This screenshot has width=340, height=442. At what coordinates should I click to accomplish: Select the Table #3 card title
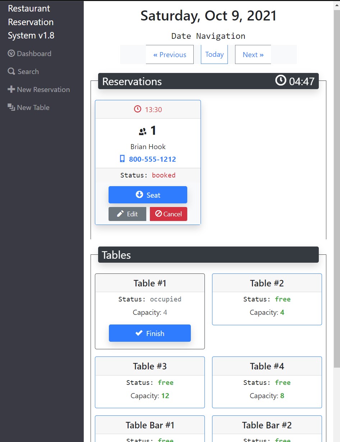pos(150,366)
